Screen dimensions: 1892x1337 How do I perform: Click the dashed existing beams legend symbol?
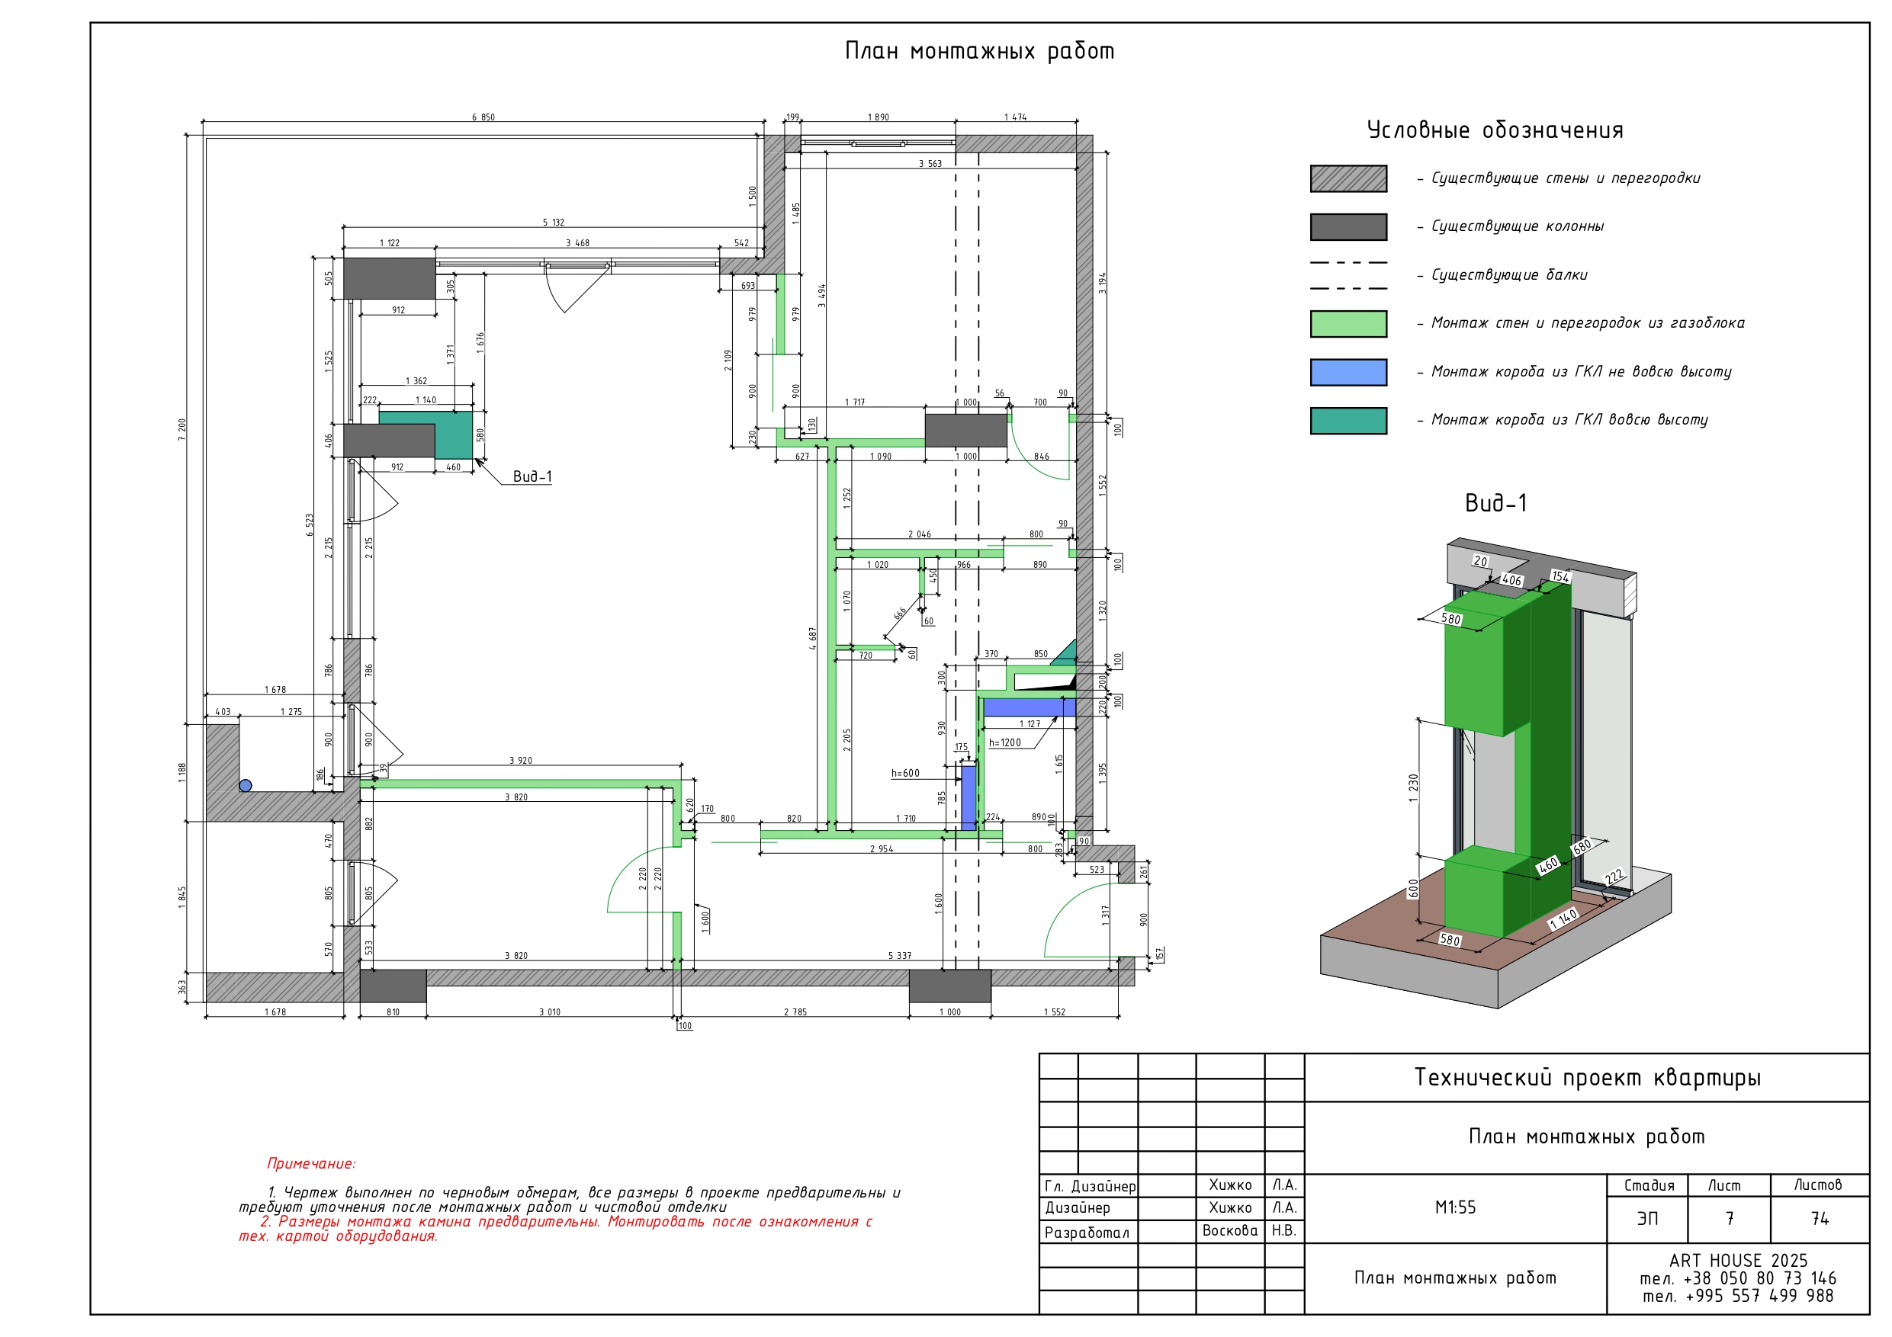coord(1348,275)
